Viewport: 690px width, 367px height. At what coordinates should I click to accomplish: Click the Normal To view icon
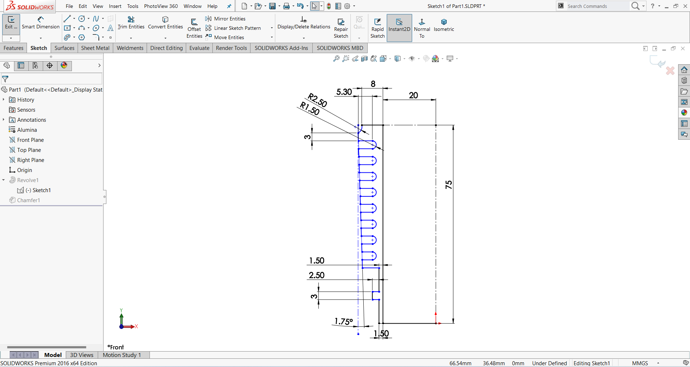point(422,28)
